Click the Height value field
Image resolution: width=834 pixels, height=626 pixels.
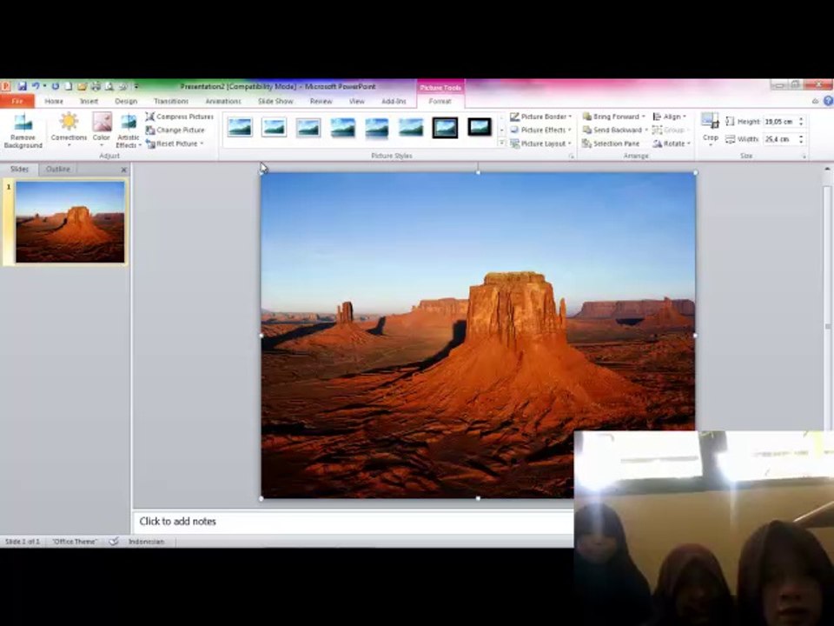(x=778, y=122)
